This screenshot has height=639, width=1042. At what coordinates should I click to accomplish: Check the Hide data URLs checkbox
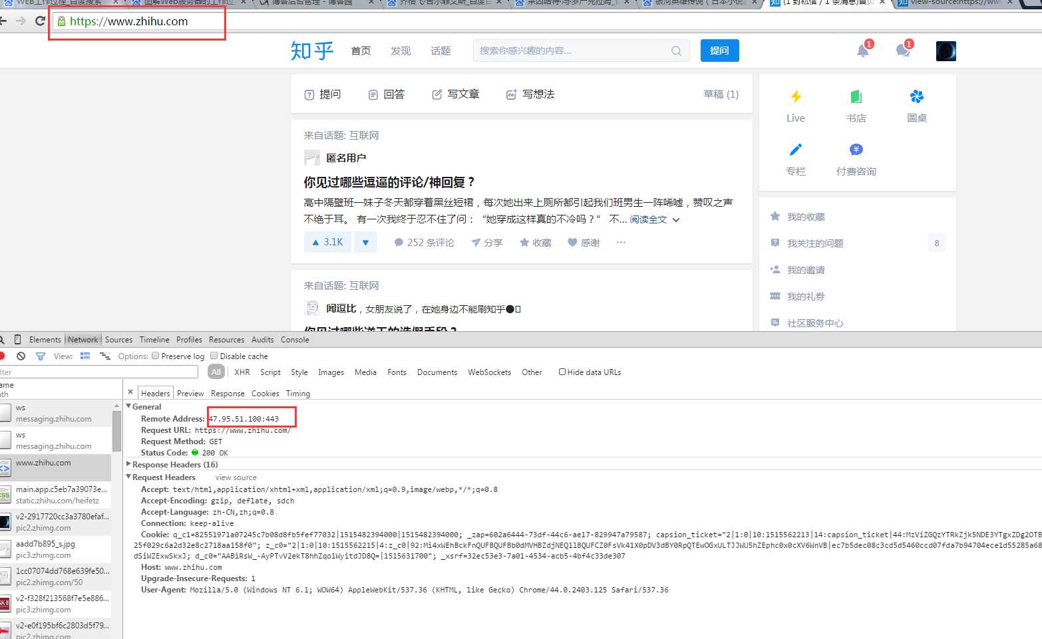point(562,372)
